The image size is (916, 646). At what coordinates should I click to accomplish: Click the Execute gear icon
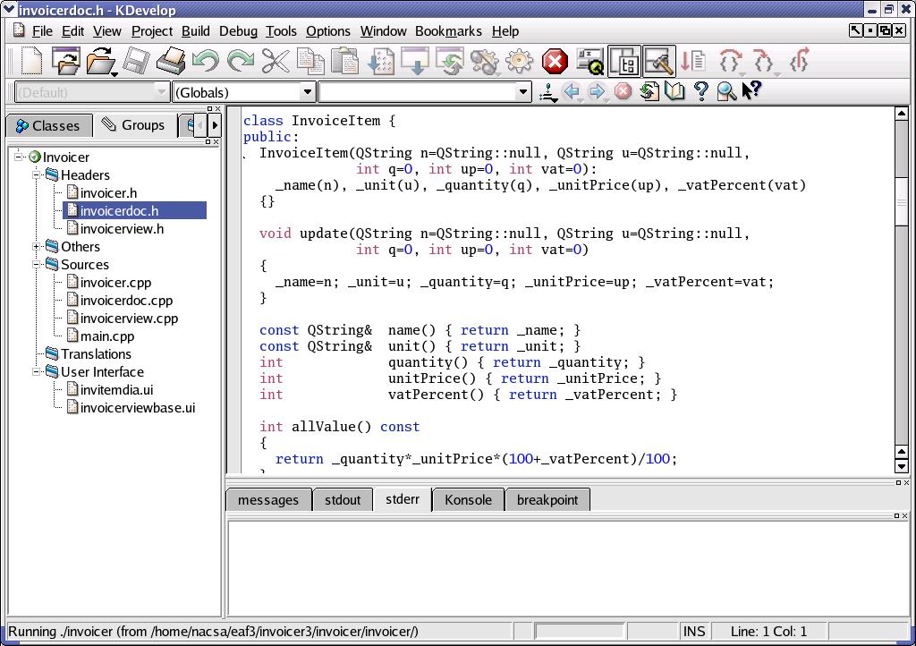[x=520, y=61]
